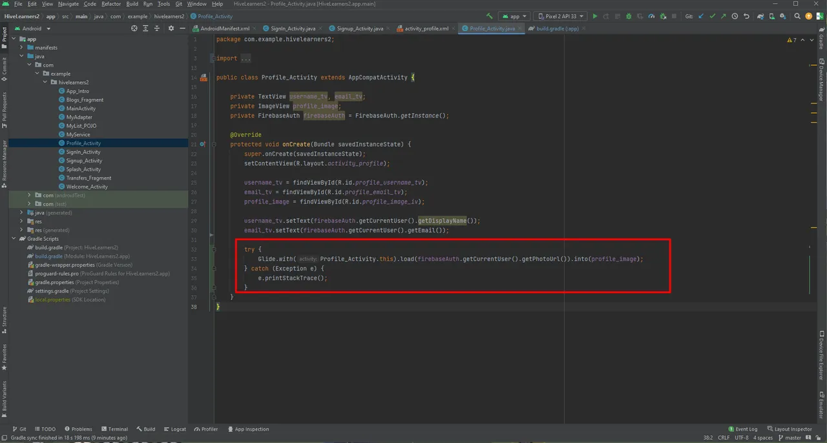The image size is (827, 443).
Task: Collapse the Gradle Scripts node
Action: [14, 239]
